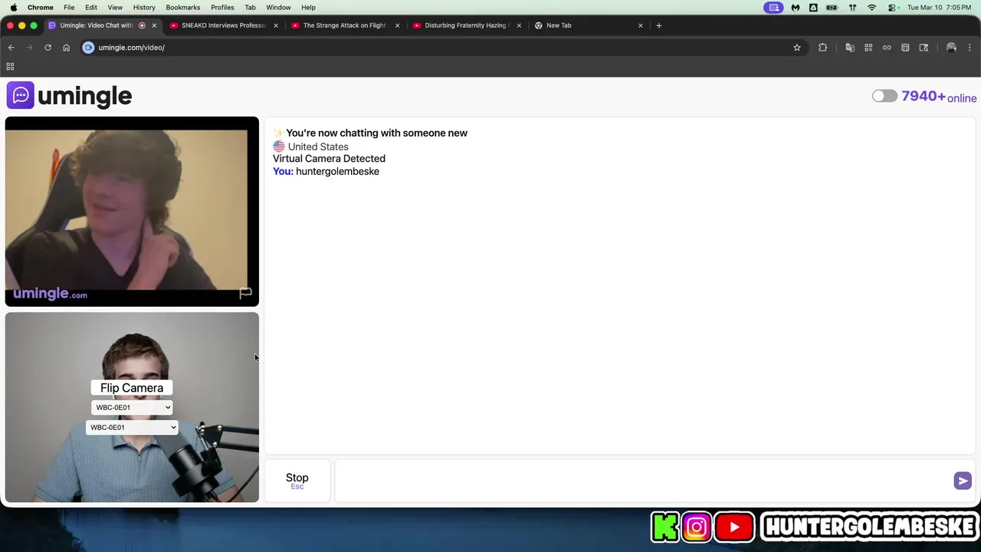Click the translate extension icon
Image resolution: width=981 pixels, height=552 pixels.
click(x=850, y=48)
